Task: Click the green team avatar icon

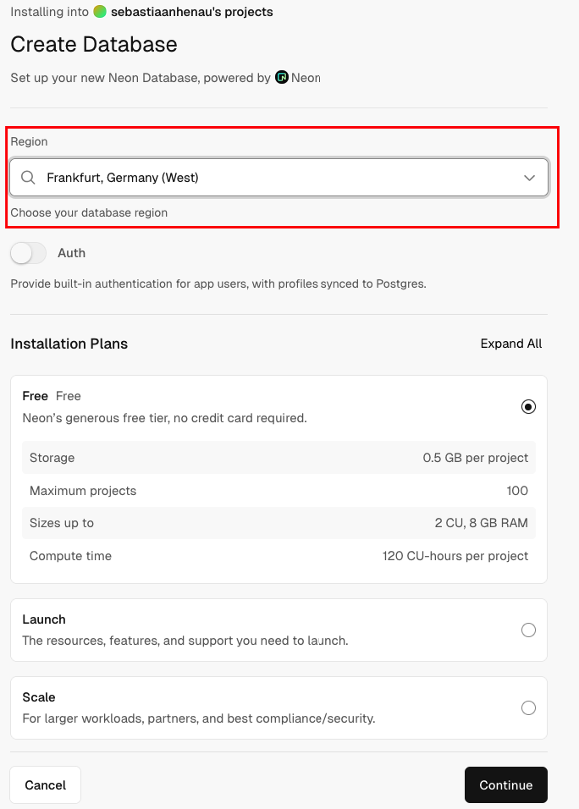Action: pos(100,12)
